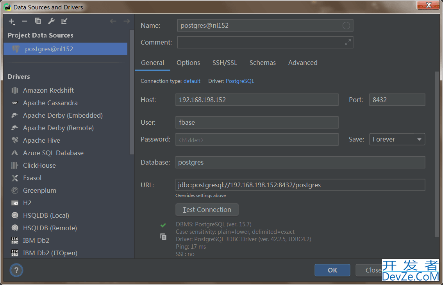Select the ClickHouse driver
The height and width of the screenshot is (285, 443).
39,165
